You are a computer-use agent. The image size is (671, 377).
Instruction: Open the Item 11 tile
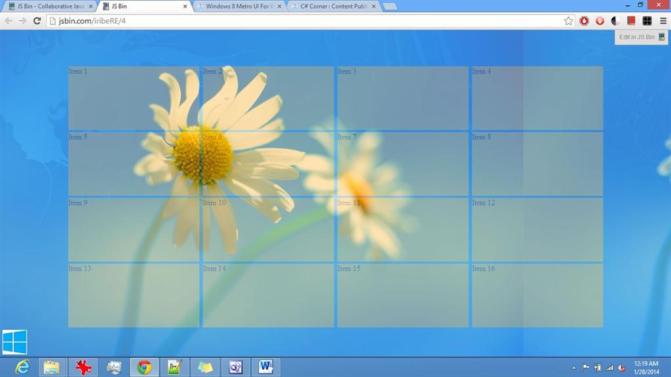pos(403,229)
